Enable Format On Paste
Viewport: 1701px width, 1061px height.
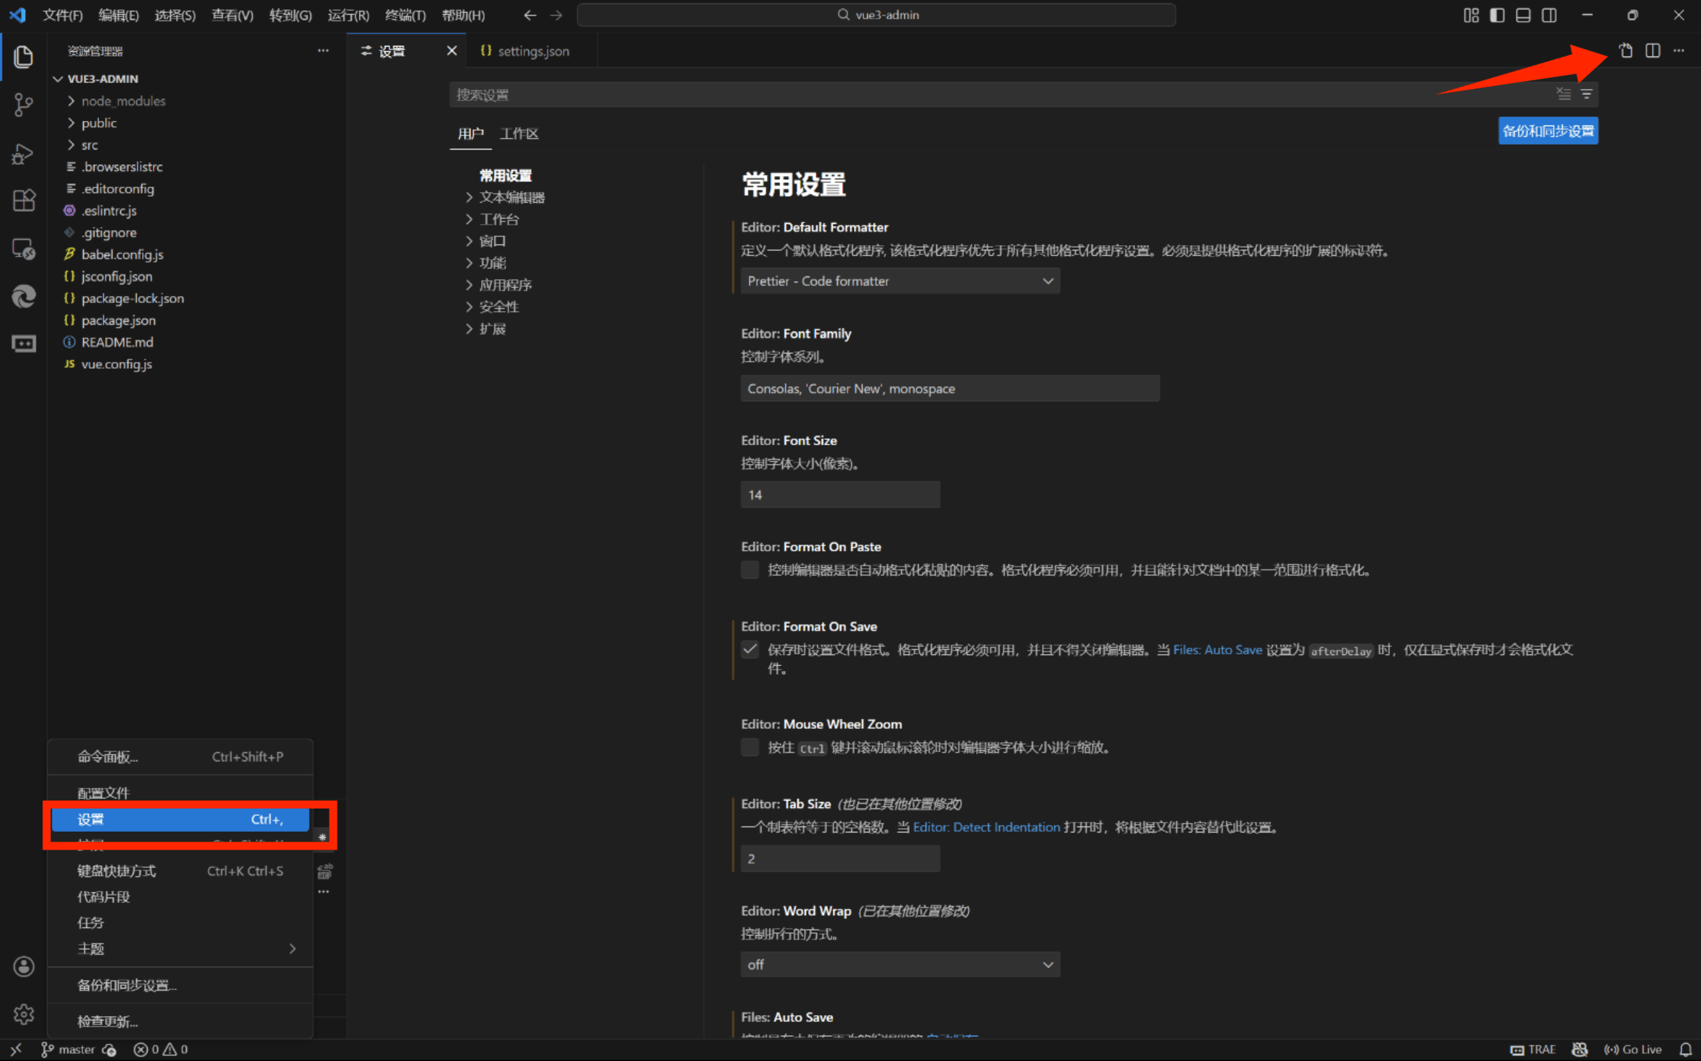[750, 570]
